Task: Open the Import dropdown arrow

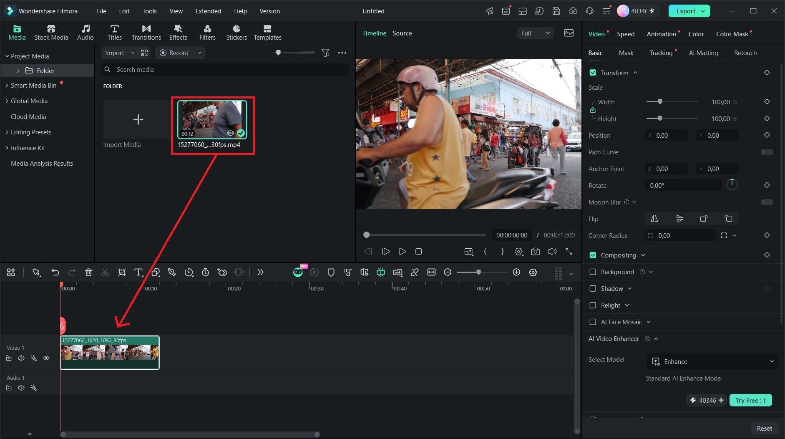Action: [133, 53]
